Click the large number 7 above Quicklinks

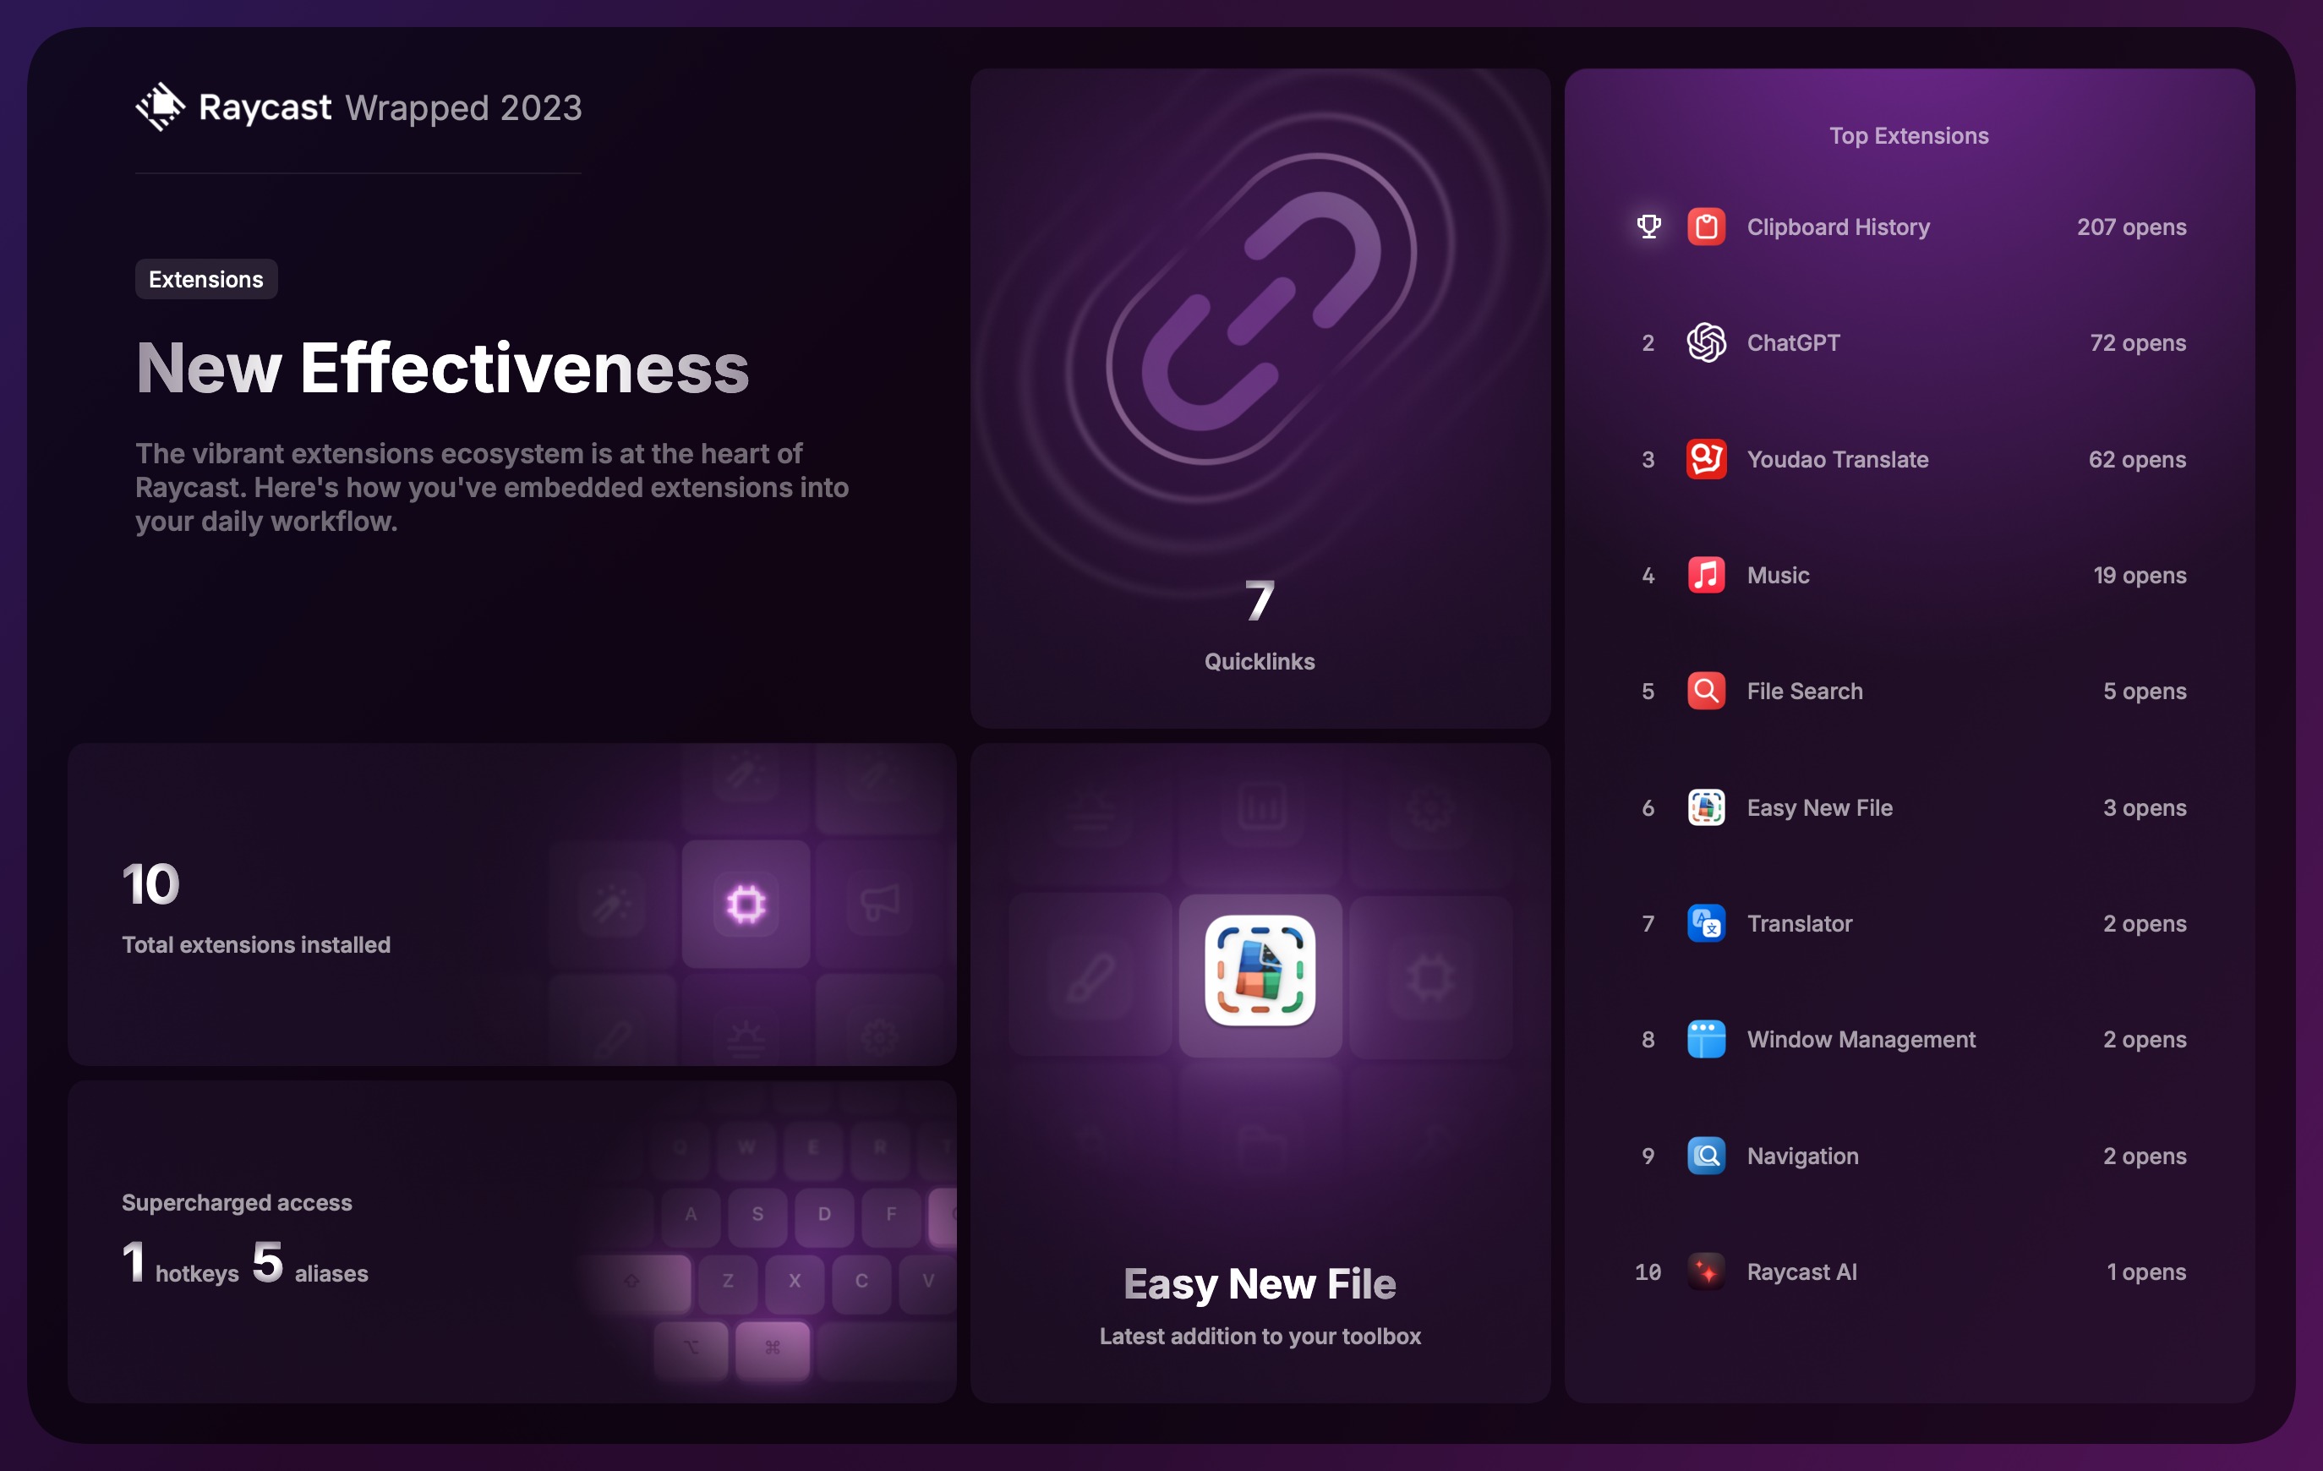(1259, 600)
